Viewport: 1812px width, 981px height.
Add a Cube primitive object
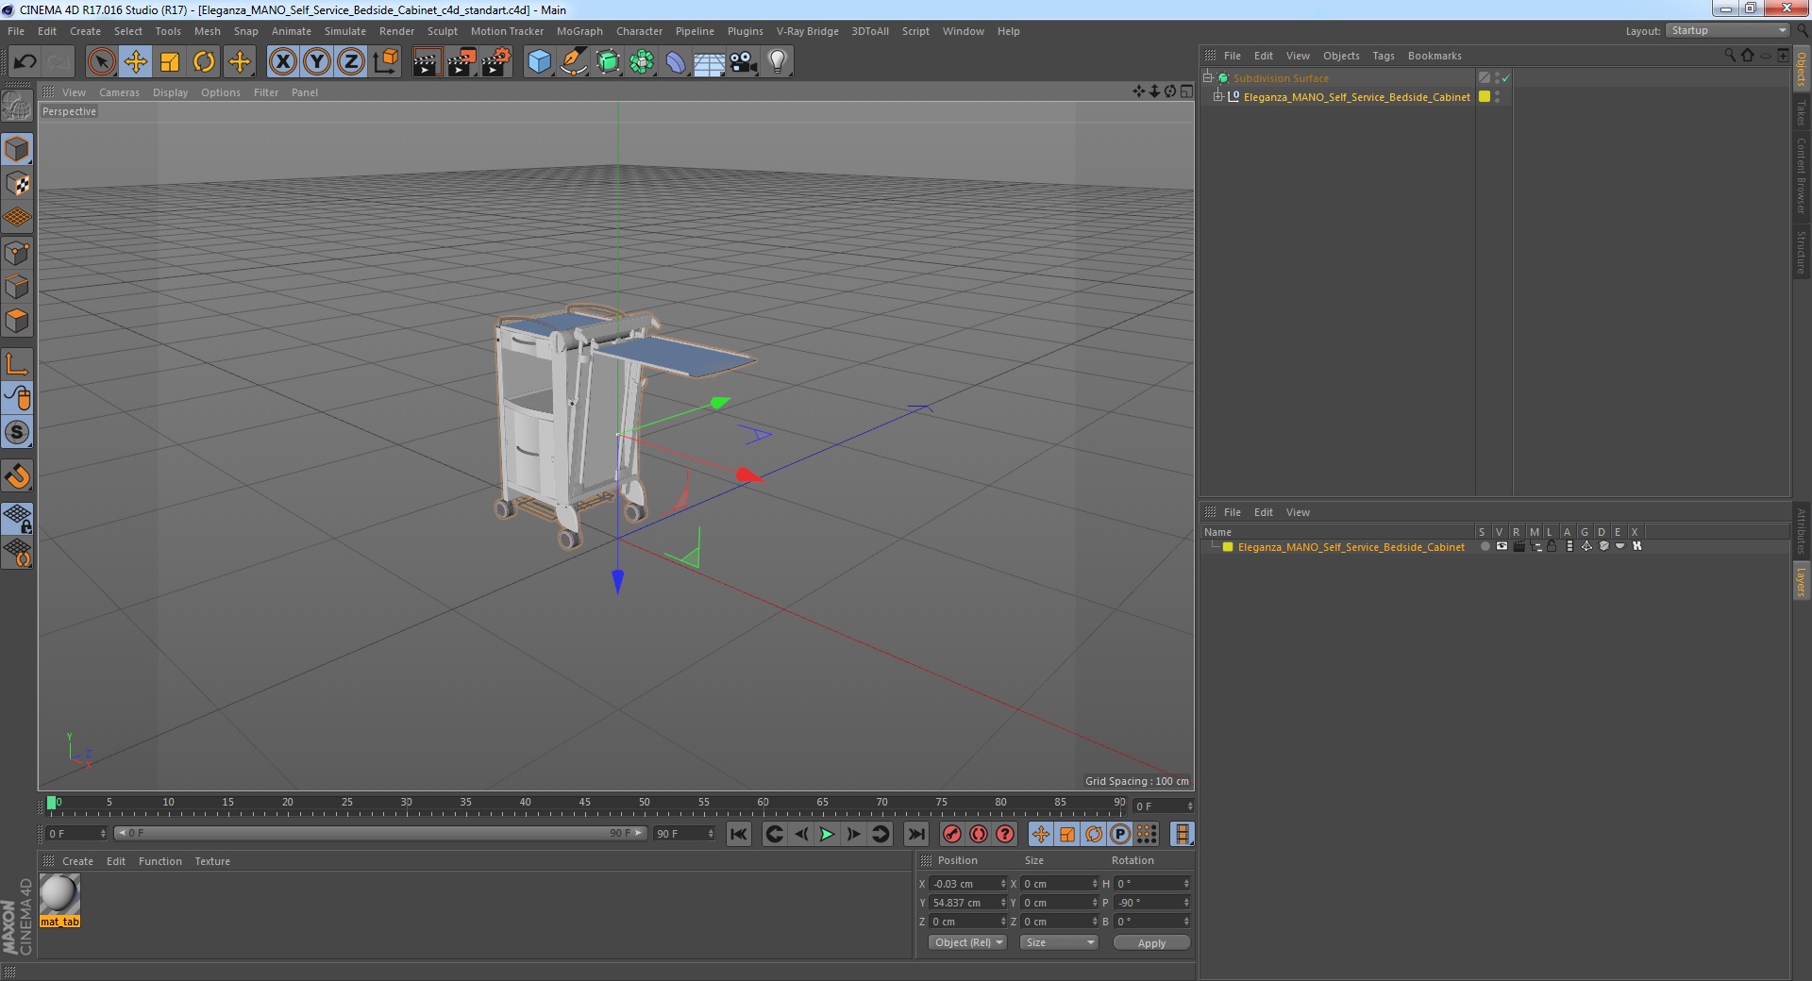tap(539, 62)
